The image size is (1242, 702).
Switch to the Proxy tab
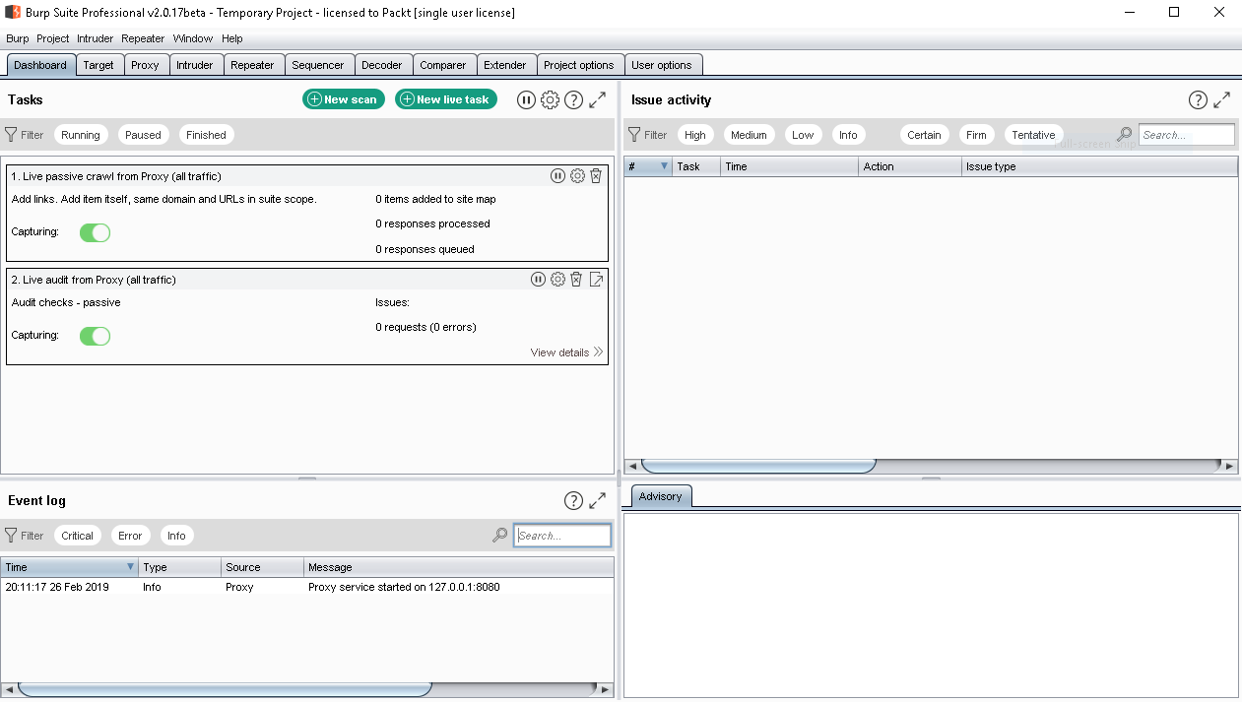[x=145, y=65]
